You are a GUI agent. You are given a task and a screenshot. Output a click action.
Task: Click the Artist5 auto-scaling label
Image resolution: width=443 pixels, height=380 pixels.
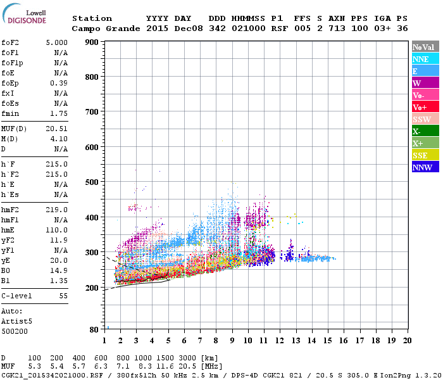pyautogui.click(x=16, y=322)
